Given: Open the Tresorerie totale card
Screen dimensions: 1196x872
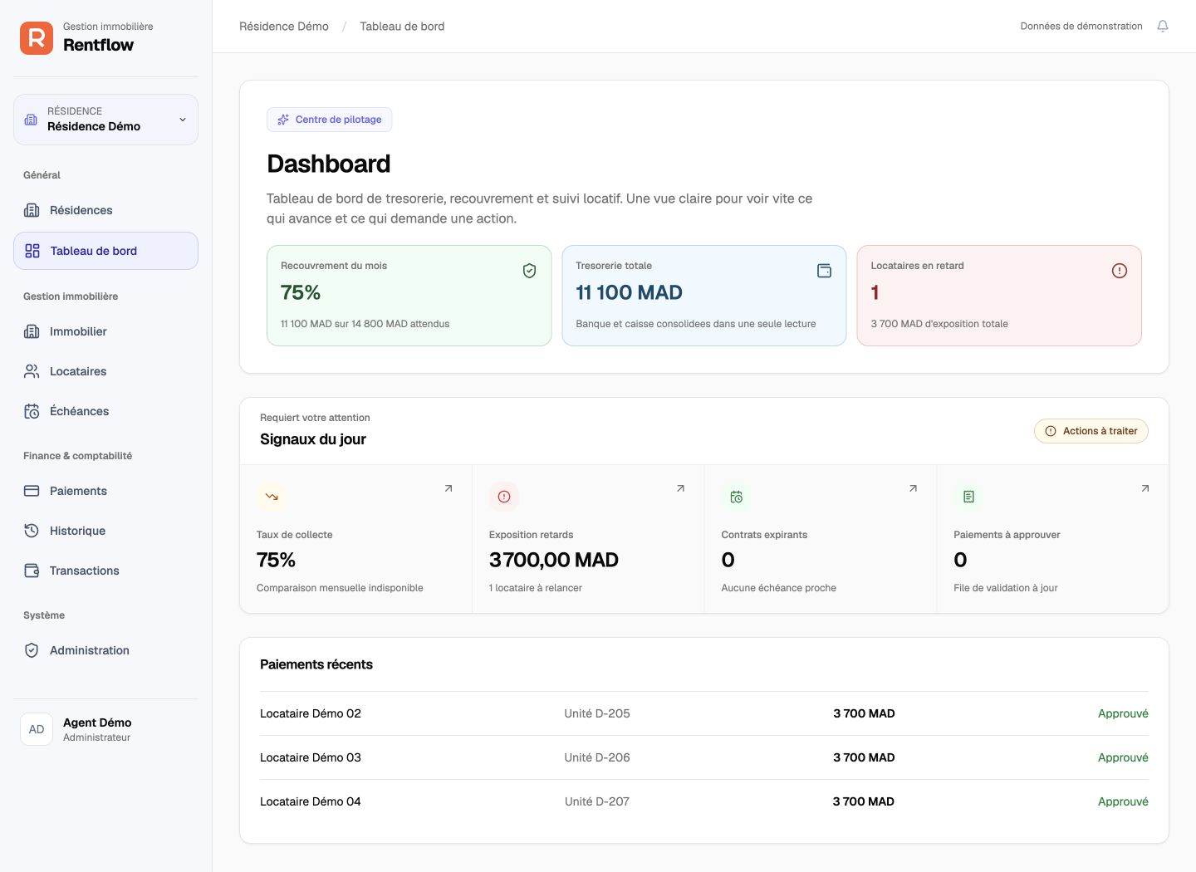Looking at the screenshot, I should 704,296.
